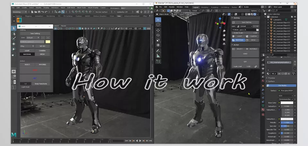This screenshot has height=146, width=308.
Task: Open User Default dropdown in Maya BMC
Action: (33, 38)
